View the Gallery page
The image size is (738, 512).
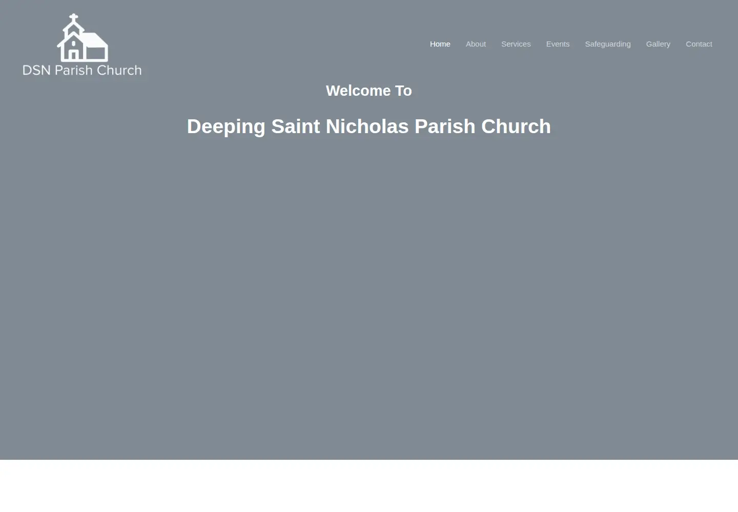(658, 44)
